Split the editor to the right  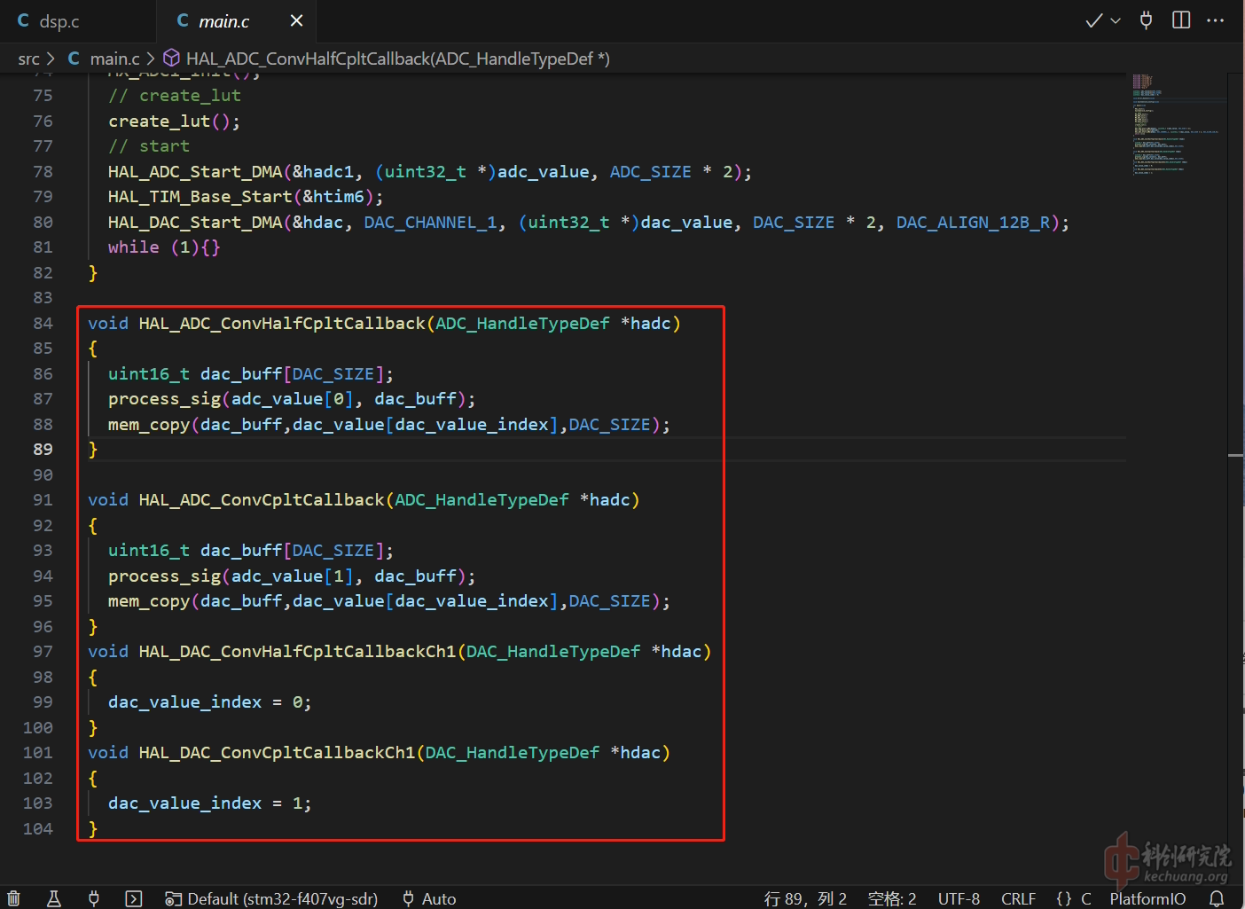coord(1181,20)
